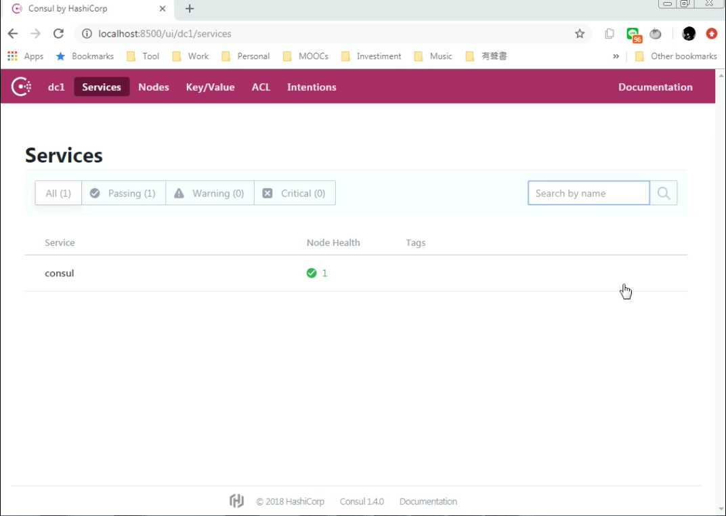Click the Service column header

(60, 242)
